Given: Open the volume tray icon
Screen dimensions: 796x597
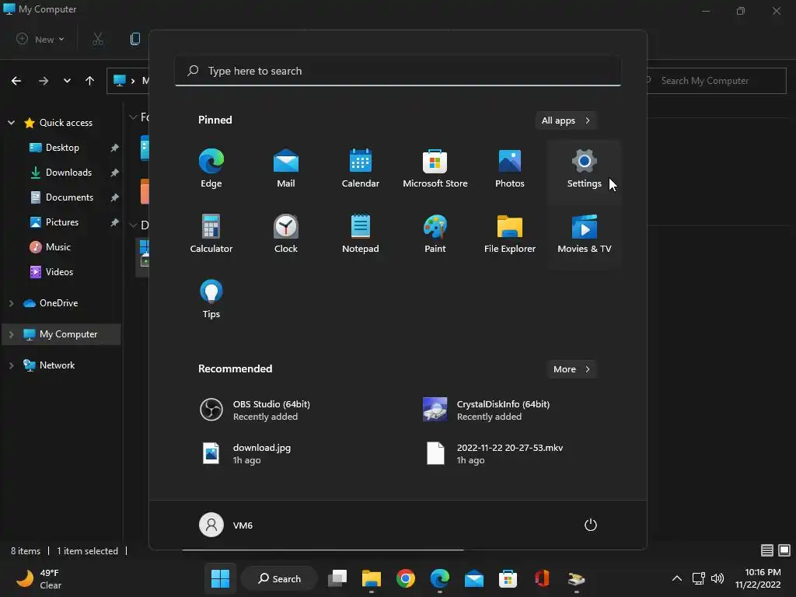Looking at the screenshot, I should pyautogui.click(x=717, y=578).
